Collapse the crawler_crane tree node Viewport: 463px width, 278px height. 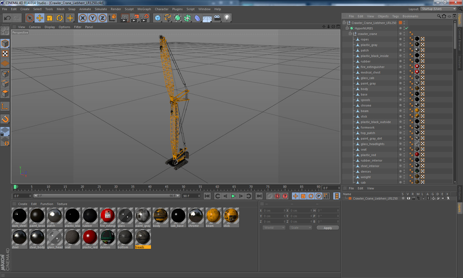[350, 34]
